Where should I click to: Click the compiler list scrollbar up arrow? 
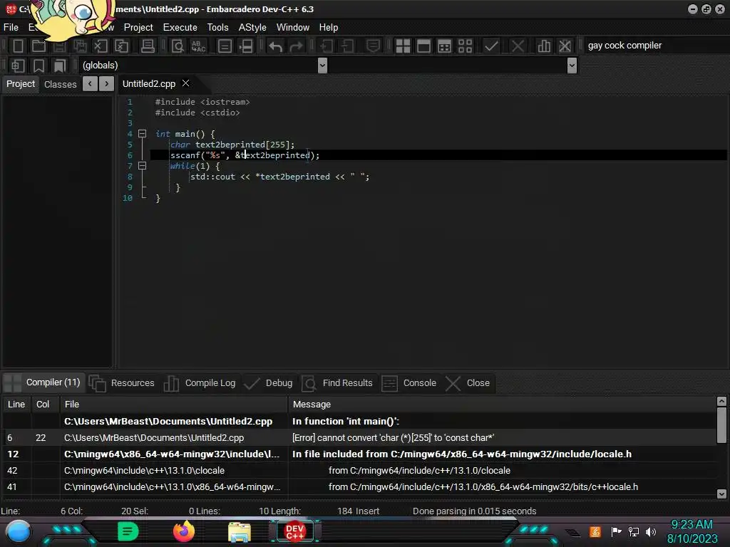coord(721,401)
